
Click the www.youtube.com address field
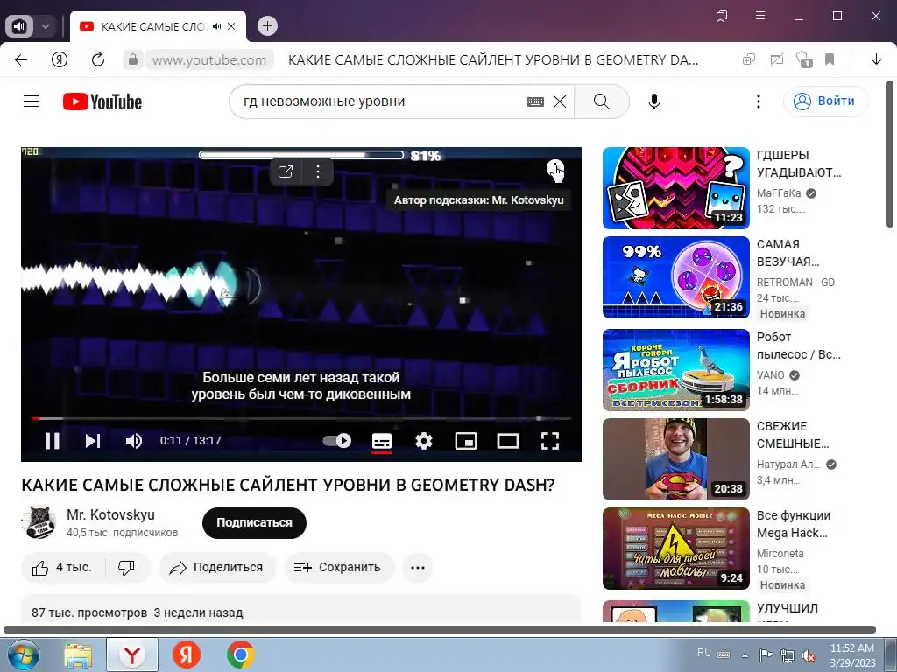coord(209,60)
